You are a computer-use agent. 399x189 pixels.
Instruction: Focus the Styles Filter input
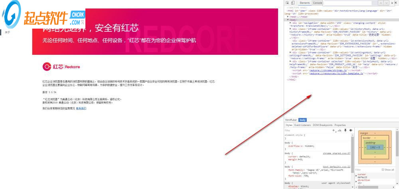tap(308, 131)
